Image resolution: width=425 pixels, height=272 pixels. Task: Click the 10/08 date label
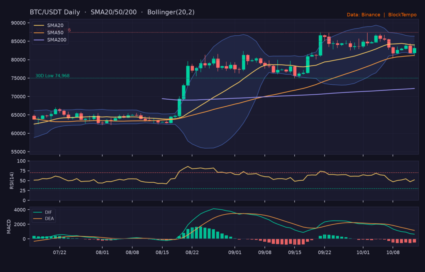point(393,252)
